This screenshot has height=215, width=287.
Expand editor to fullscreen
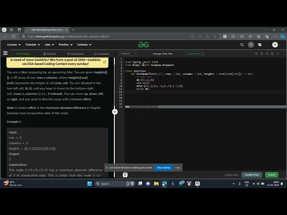pos(278,54)
